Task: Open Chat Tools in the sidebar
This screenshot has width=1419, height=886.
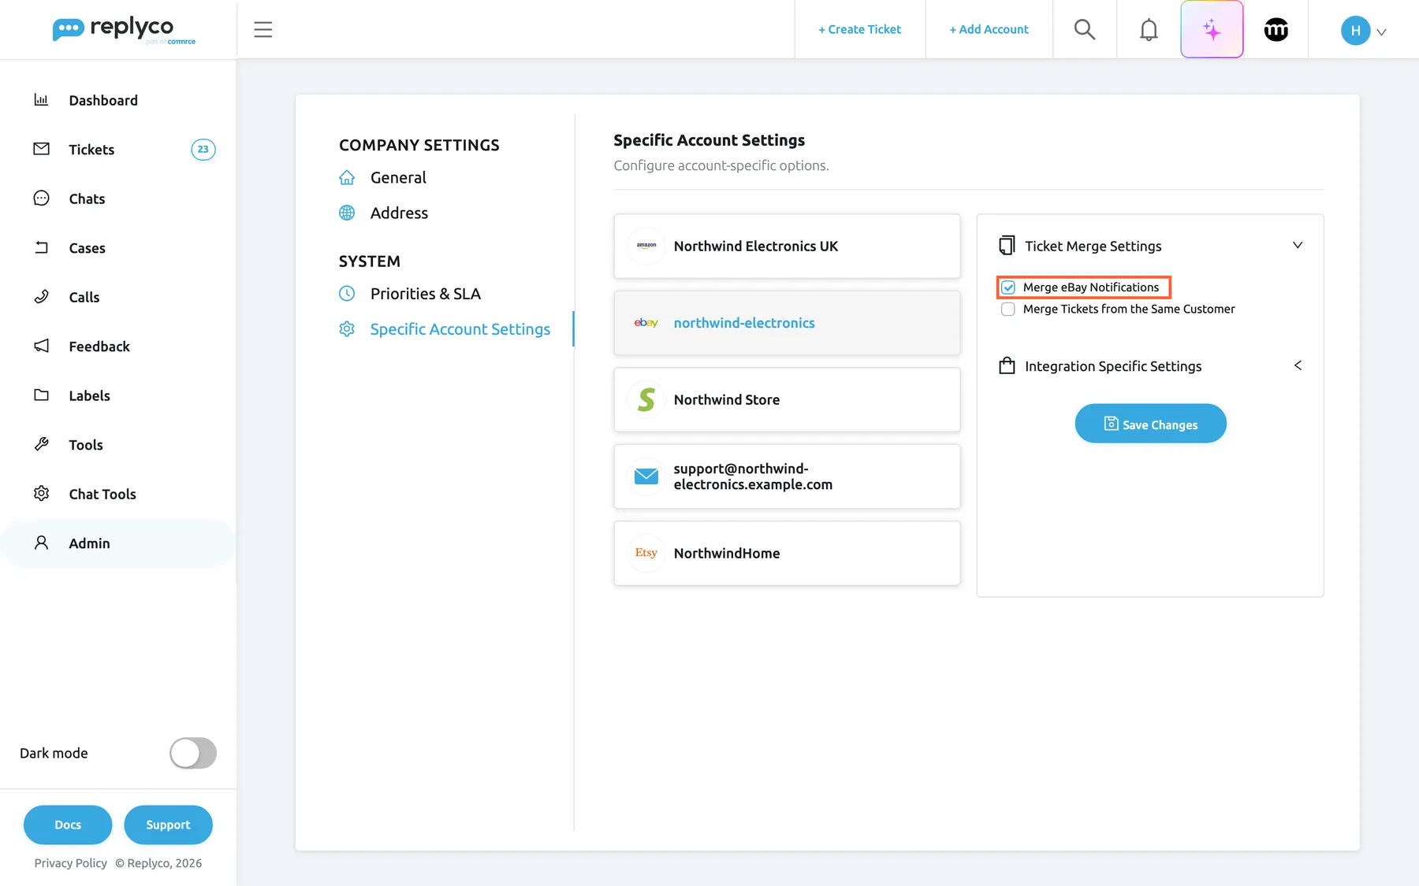Action: 118,494
